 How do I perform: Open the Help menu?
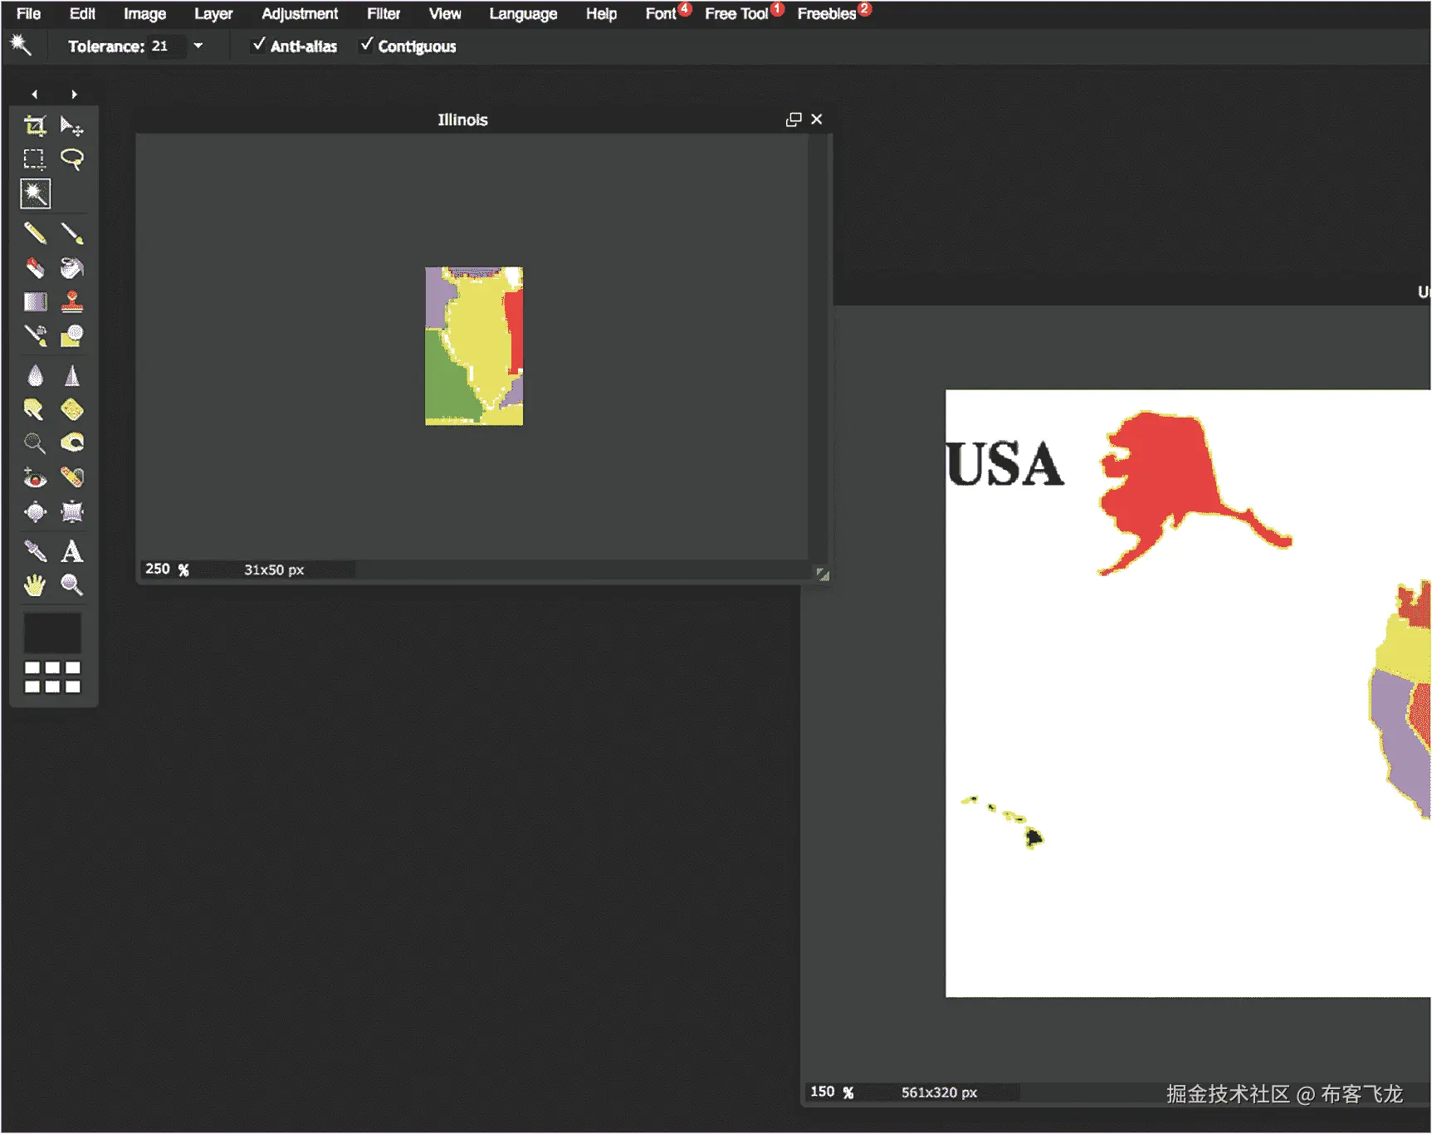(601, 13)
